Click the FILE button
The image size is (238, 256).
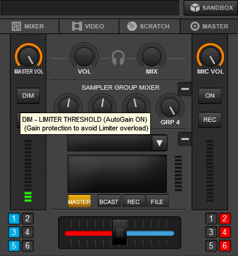[157, 201]
